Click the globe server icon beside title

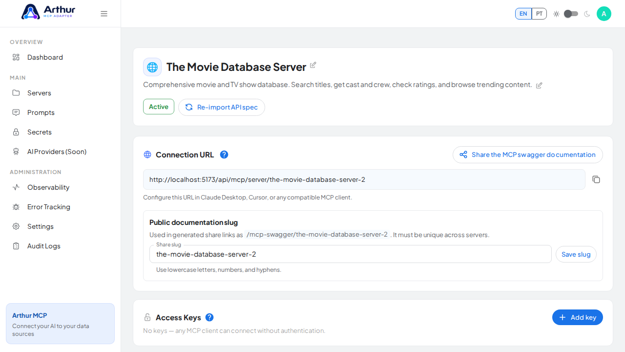(152, 67)
